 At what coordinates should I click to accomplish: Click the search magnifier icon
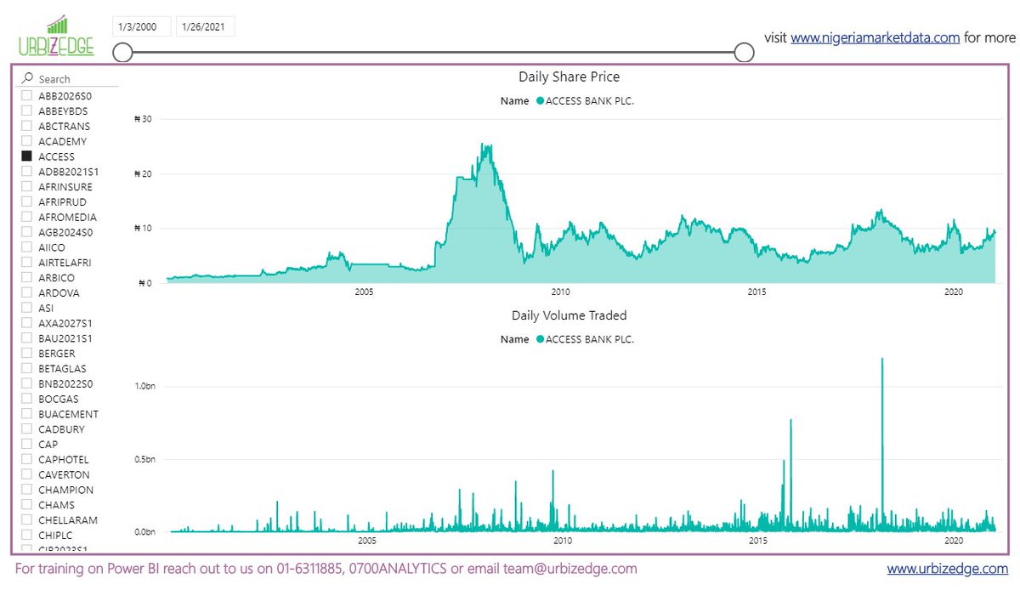[x=28, y=78]
